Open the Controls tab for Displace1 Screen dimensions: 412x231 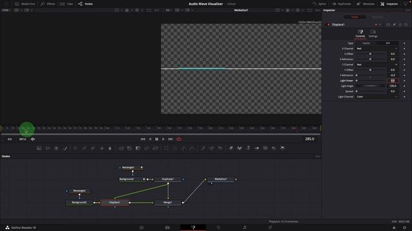click(360, 34)
